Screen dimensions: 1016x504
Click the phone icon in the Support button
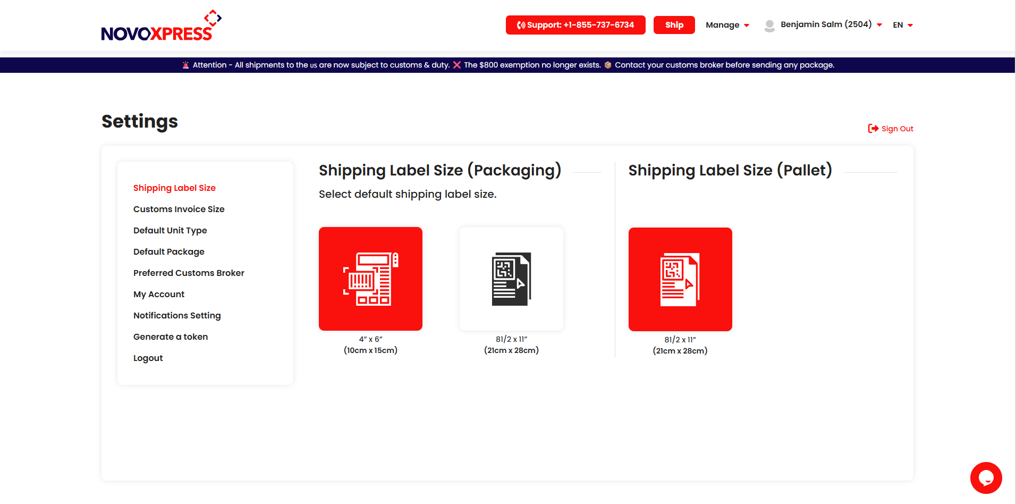(x=521, y=24)
